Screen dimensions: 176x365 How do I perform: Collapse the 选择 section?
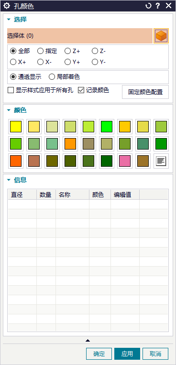(9, 20)
